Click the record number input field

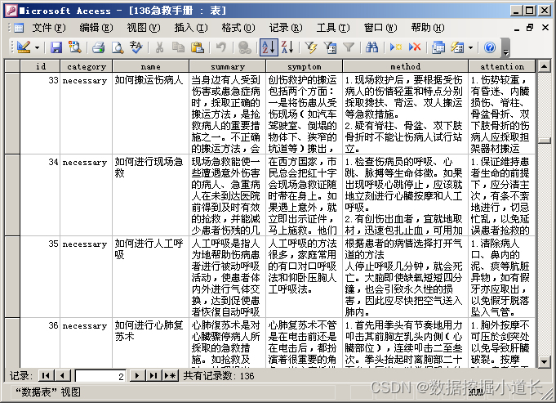(100, 376)
